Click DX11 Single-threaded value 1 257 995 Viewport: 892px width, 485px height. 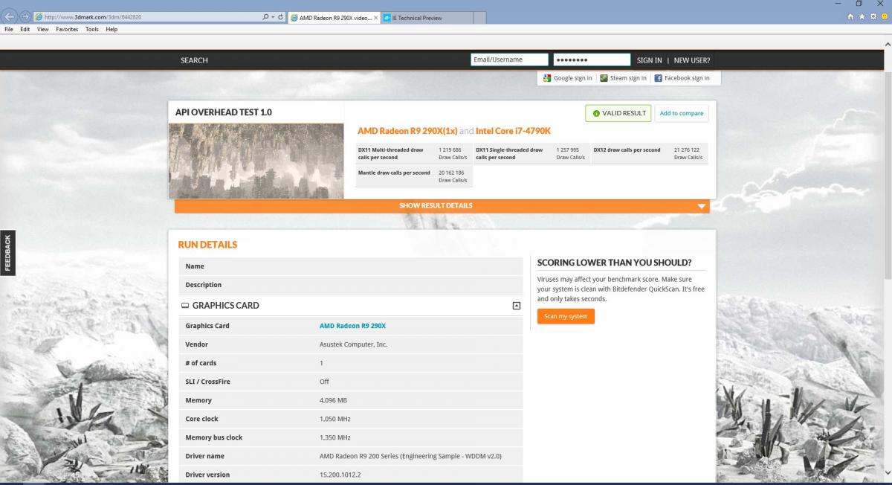[x=569, y=150]
